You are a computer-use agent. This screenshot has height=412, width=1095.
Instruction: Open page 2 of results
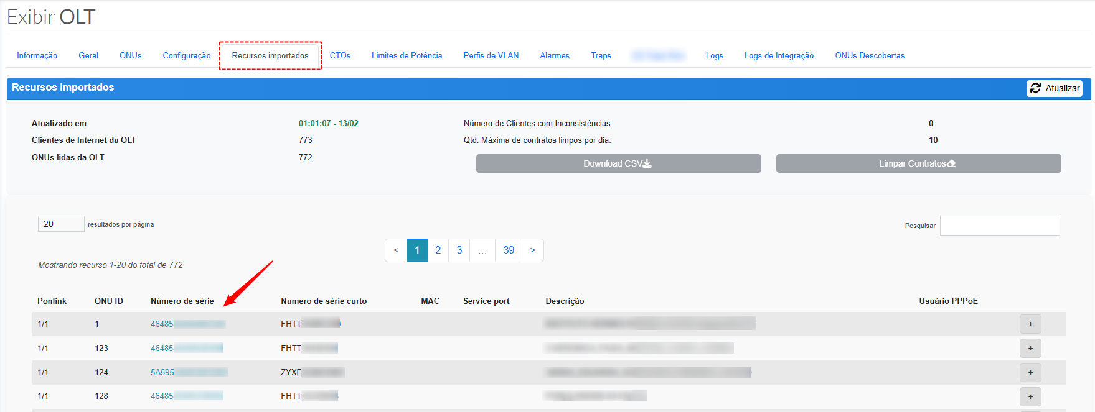(x=438, y=250)
